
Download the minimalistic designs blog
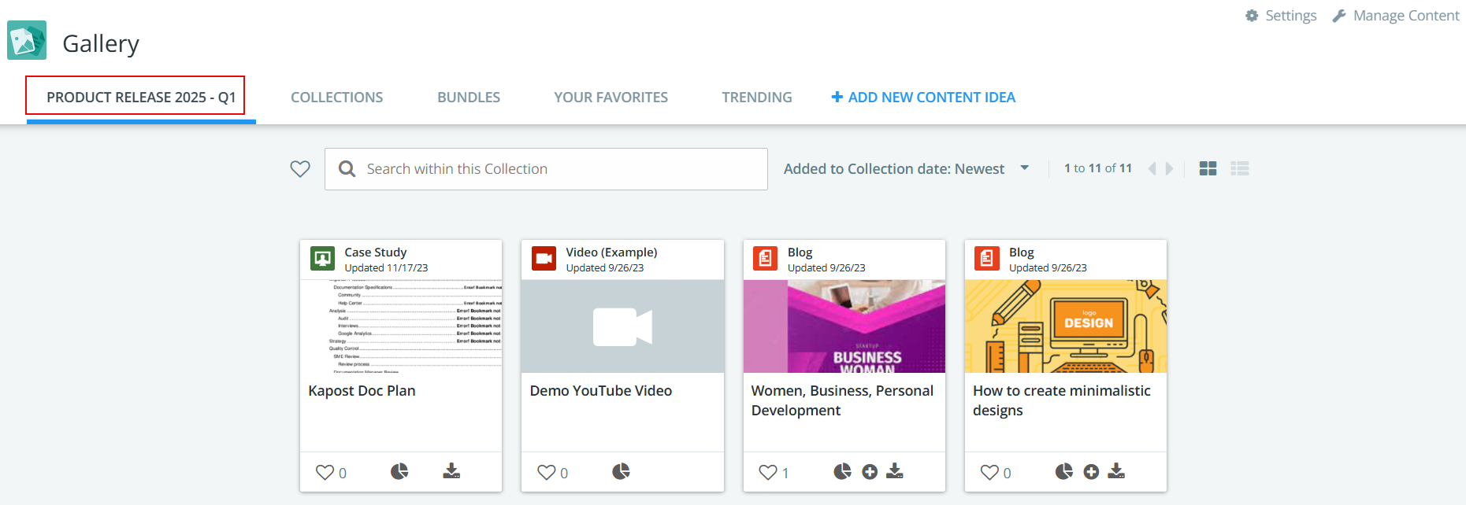pyautogui.click(x=1116, y=471)
